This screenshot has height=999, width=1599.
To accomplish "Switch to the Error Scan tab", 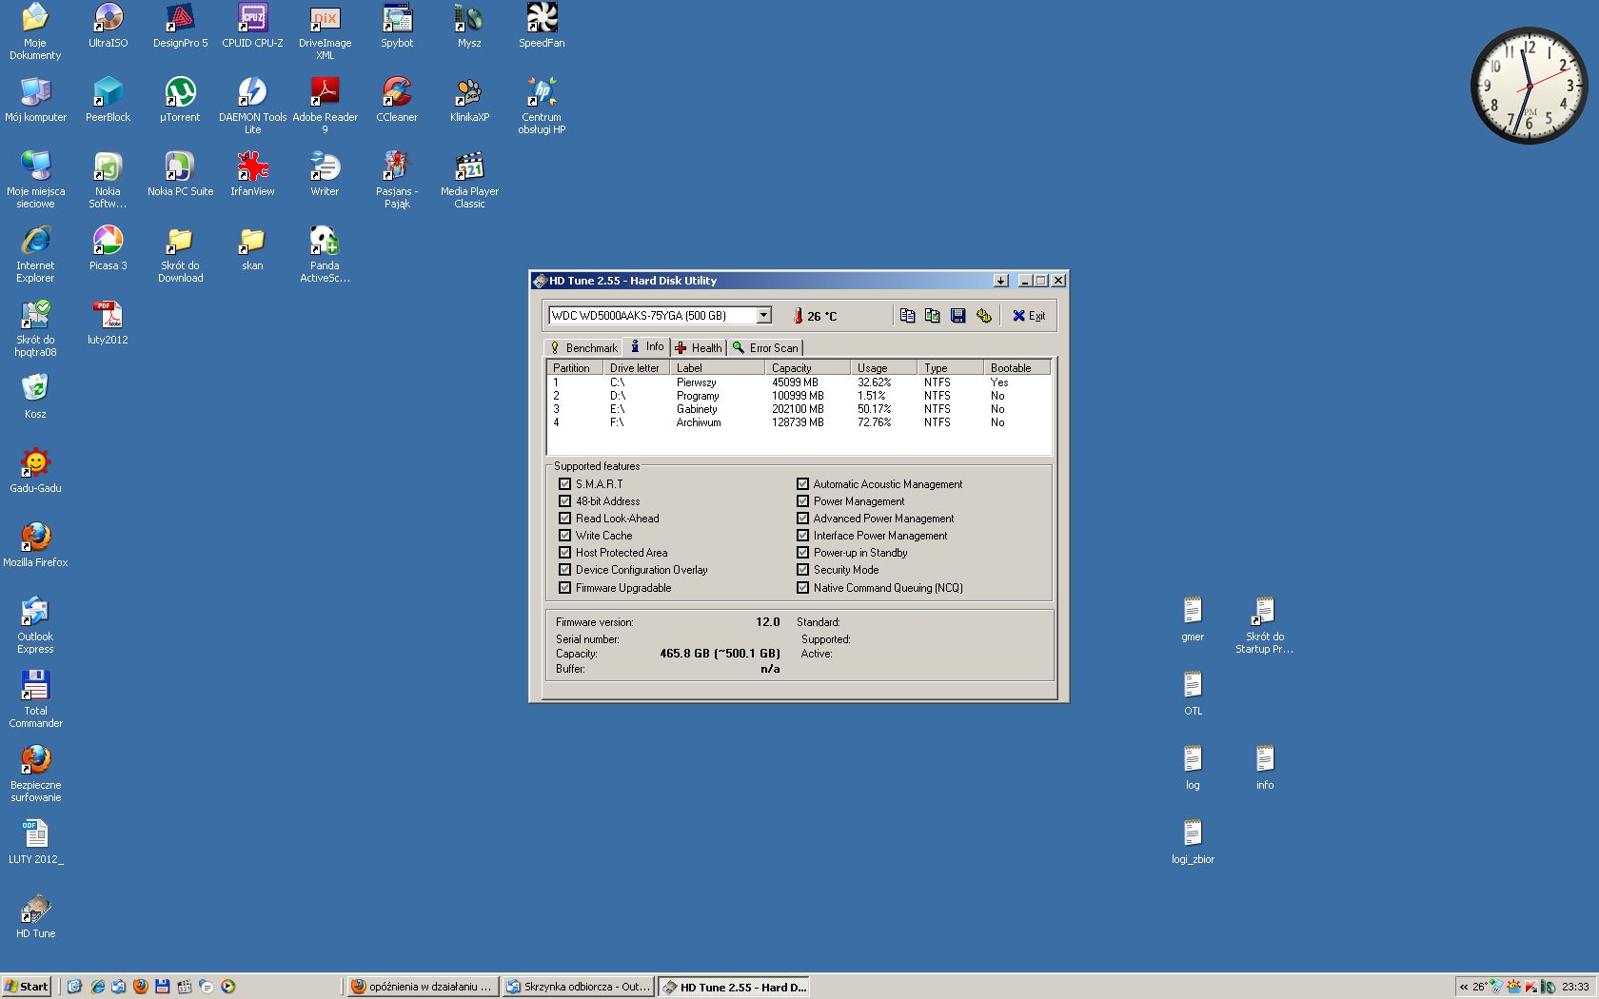I will [765, 347].
